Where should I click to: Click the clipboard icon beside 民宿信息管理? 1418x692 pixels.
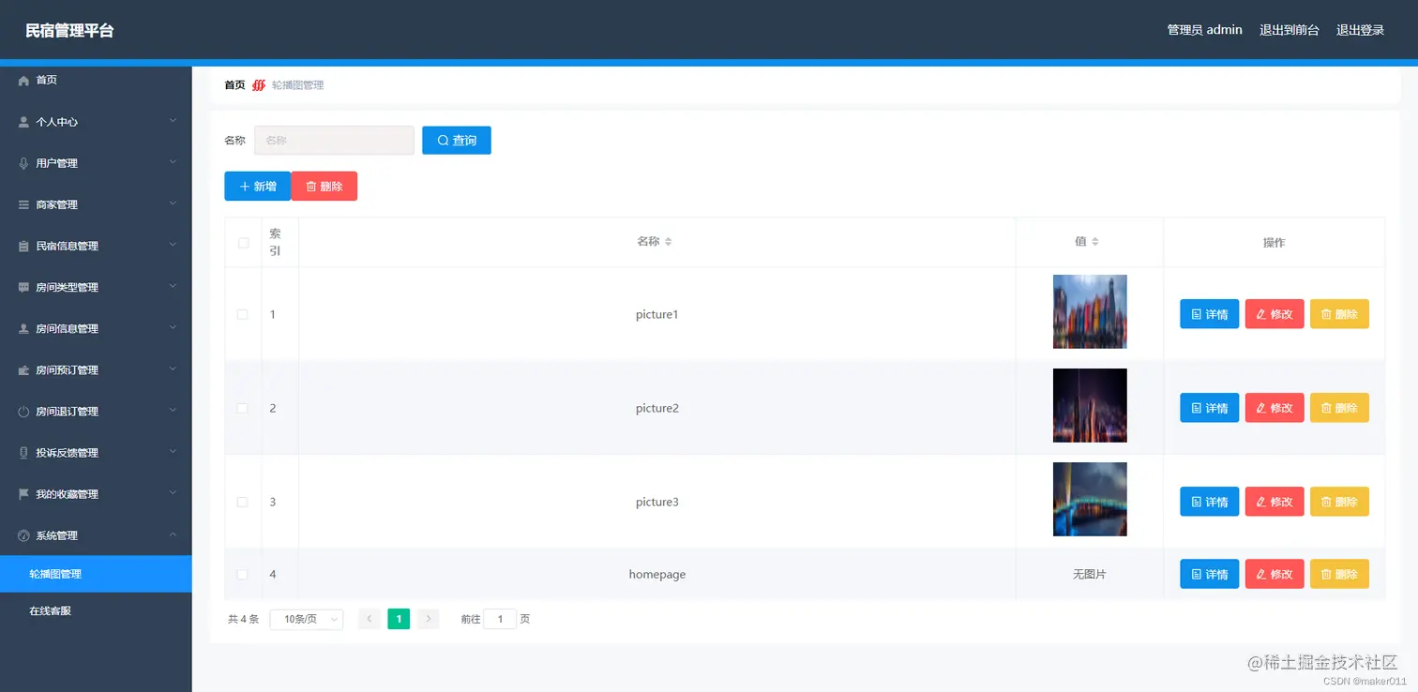[x=23, y=246]
